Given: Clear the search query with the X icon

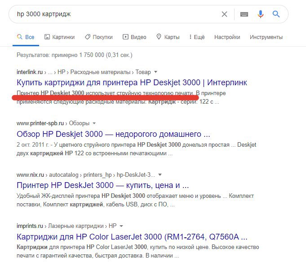Looking at the screenshot, I should (224, 14).
